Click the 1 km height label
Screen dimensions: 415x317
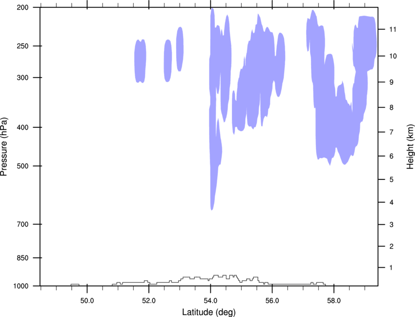[x=392, y=268]
